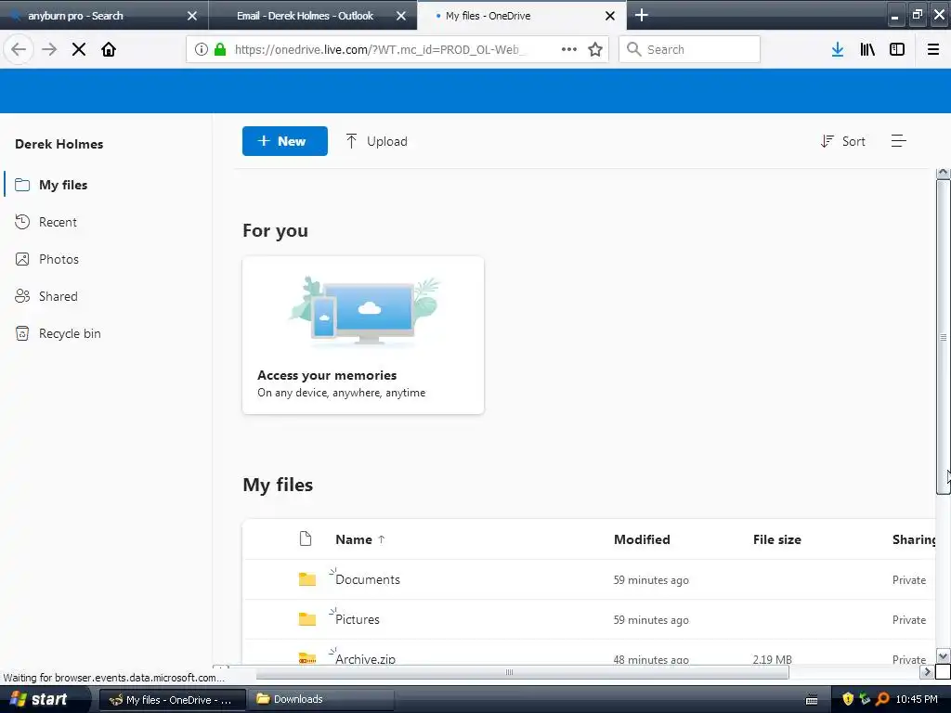
Task: Click the 2.19 MB file size cell
Action: pos(772,660)
